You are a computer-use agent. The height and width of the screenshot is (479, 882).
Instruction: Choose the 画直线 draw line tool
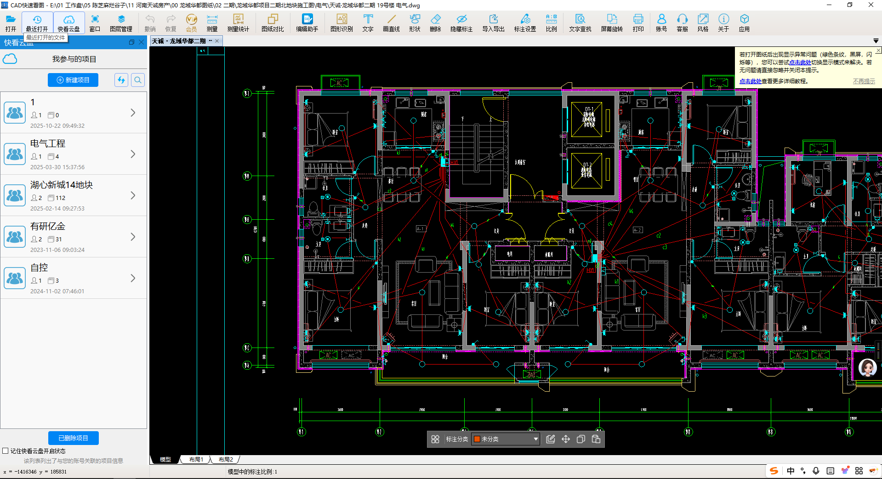click(391, 23)
